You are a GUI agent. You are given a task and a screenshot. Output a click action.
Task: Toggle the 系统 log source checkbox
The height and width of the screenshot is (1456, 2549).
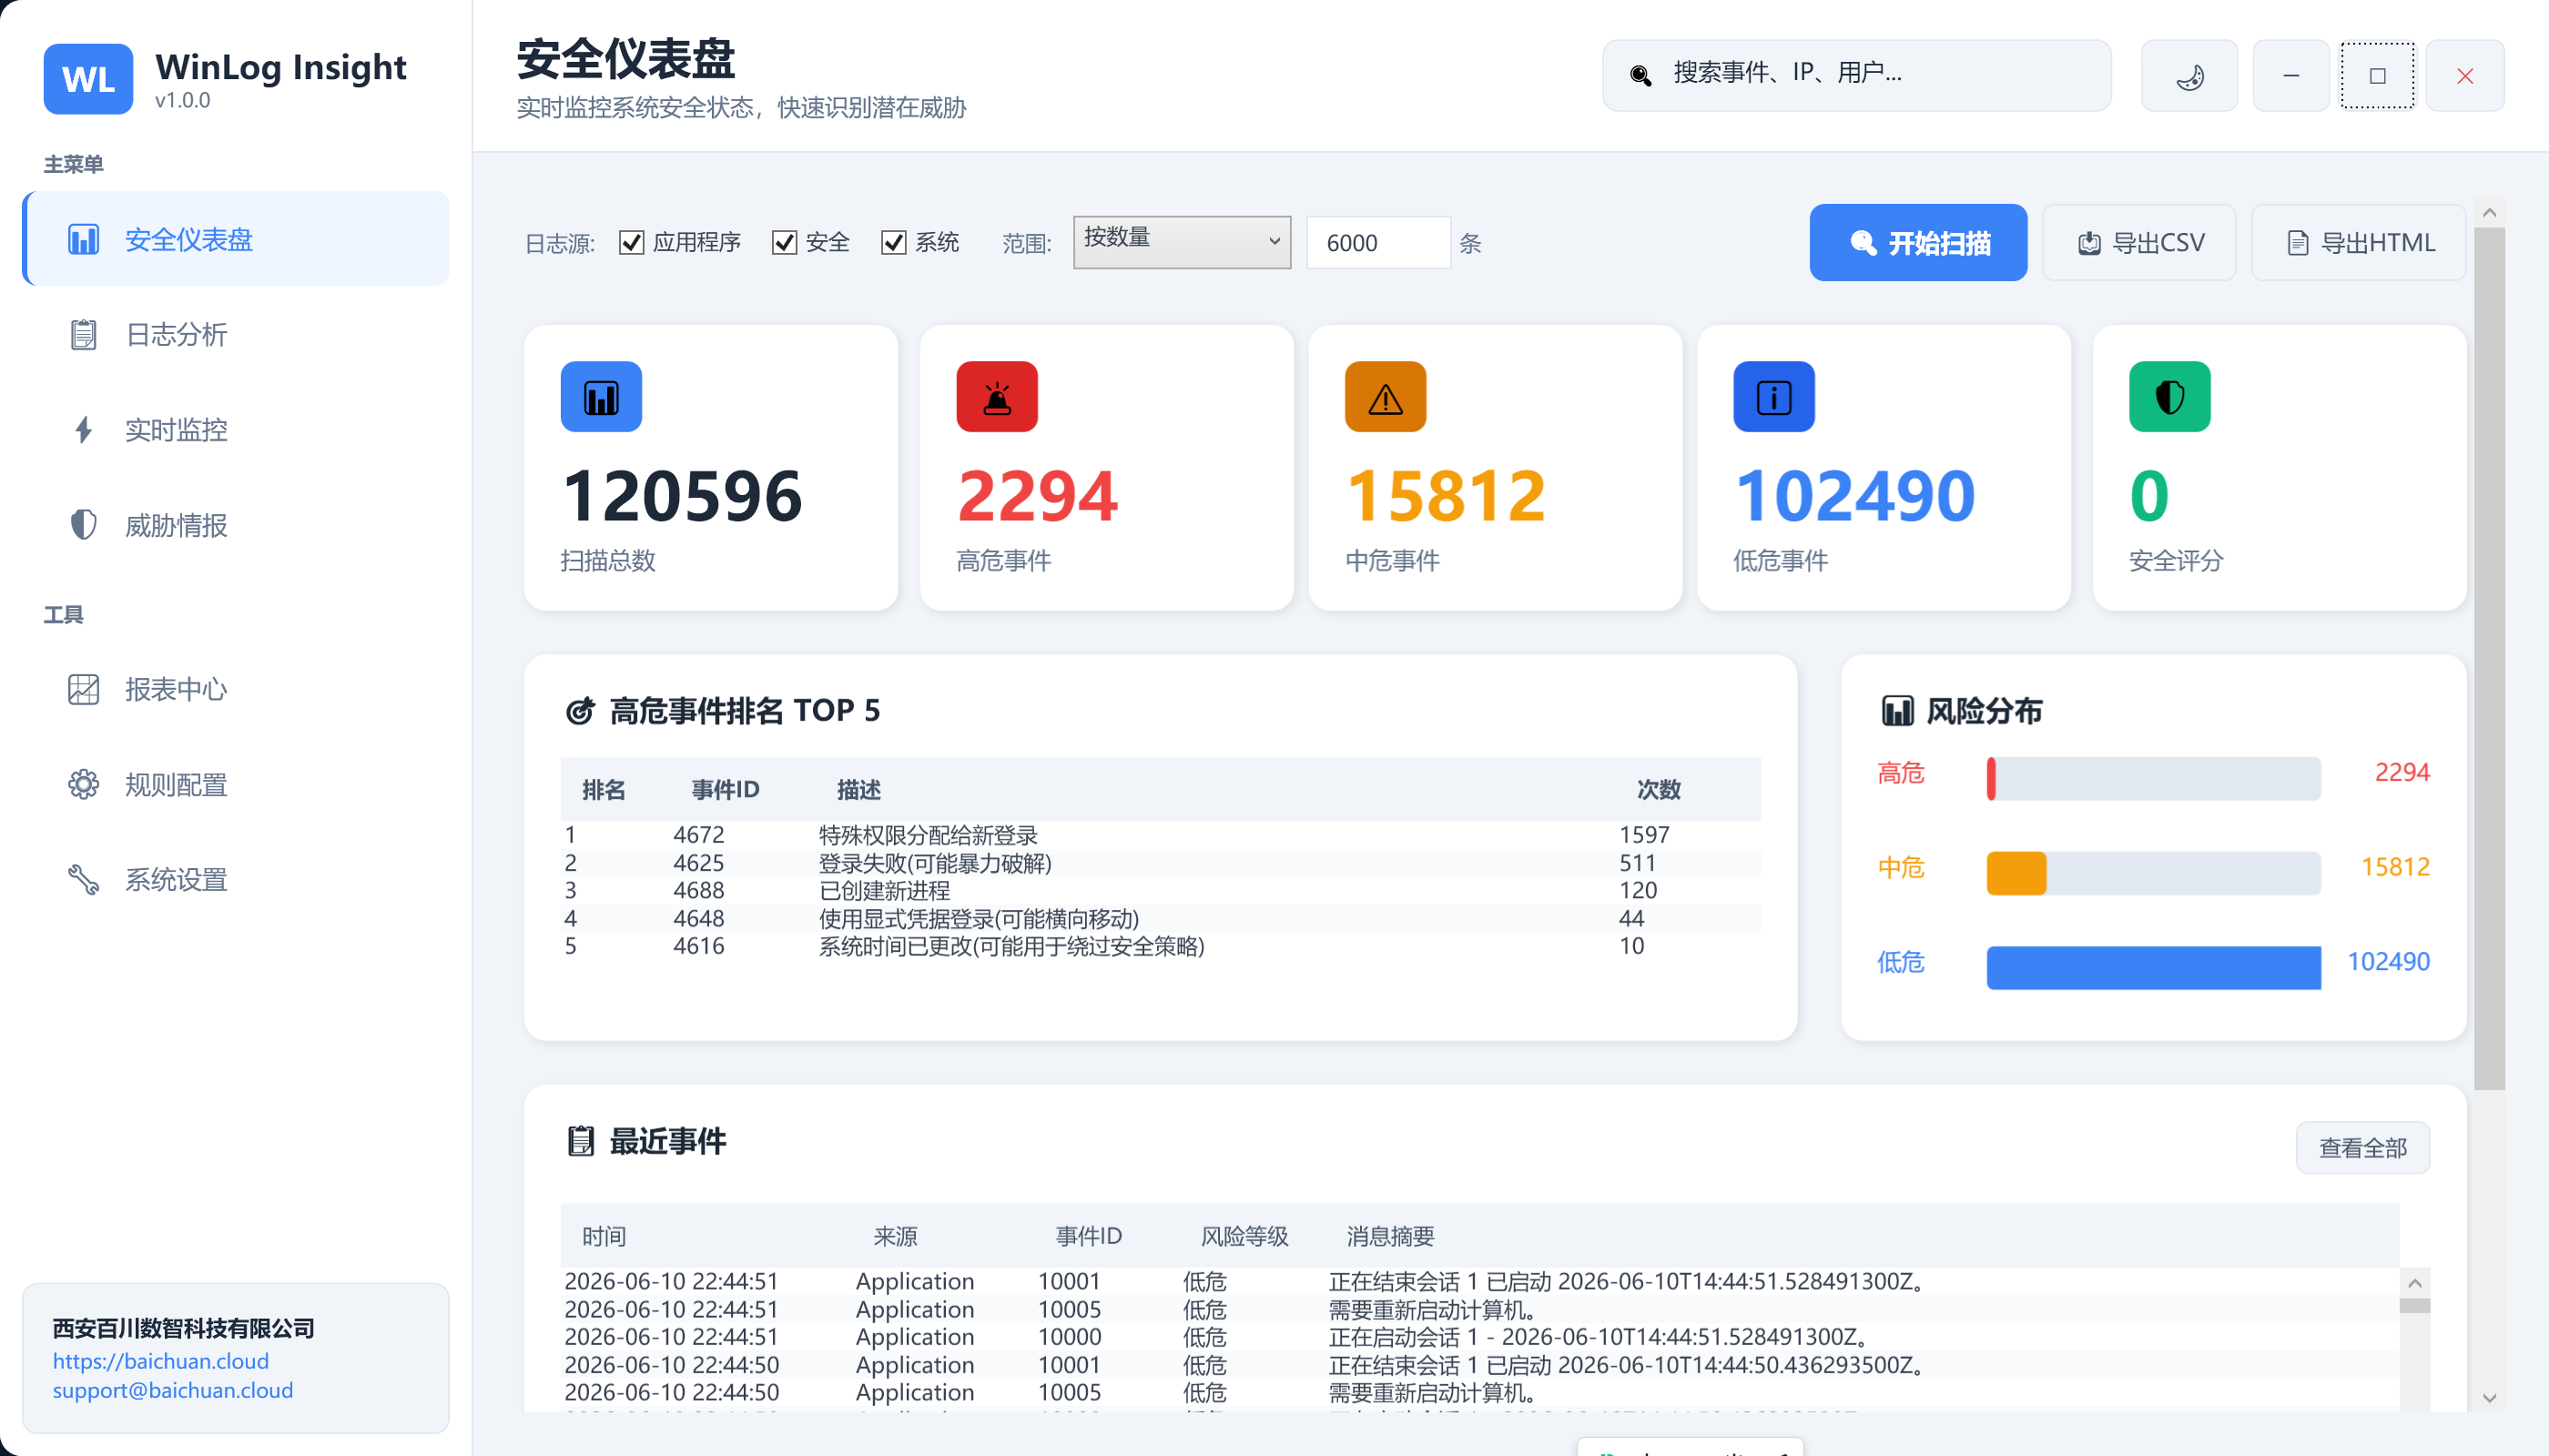[893, 242]
